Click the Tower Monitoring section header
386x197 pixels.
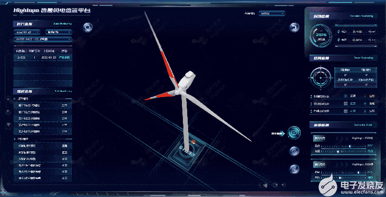[x=343, y=58]
